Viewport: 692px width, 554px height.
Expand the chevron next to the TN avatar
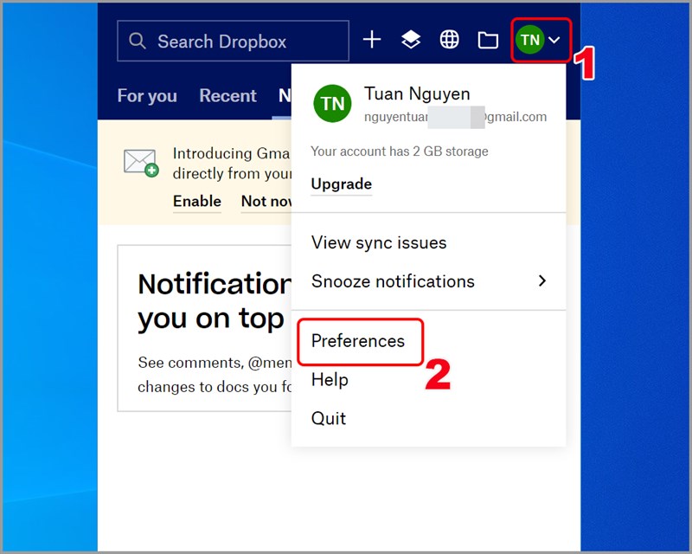(554, 39)
